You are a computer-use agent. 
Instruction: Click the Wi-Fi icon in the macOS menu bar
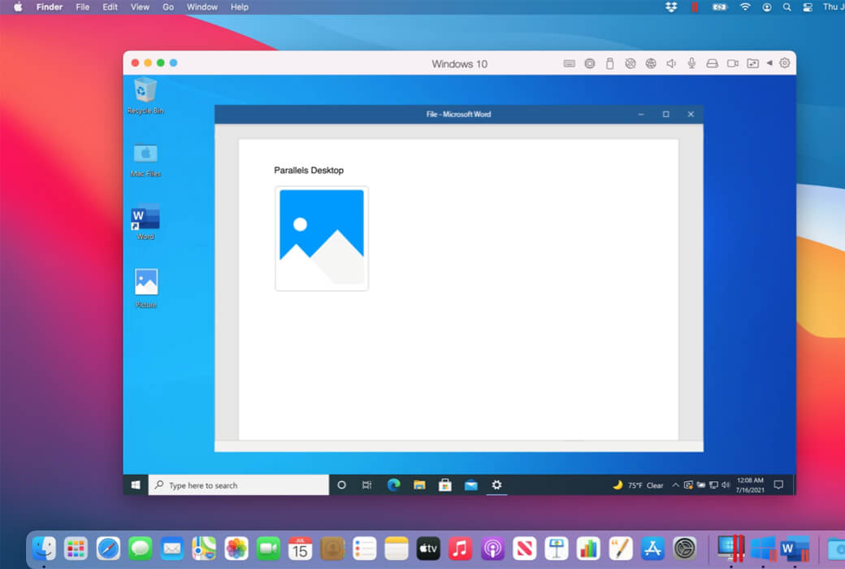coord(745,7)
